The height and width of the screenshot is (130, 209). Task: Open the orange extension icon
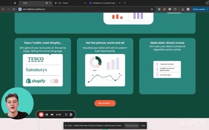pyautogui.click(x=164, y=9)
